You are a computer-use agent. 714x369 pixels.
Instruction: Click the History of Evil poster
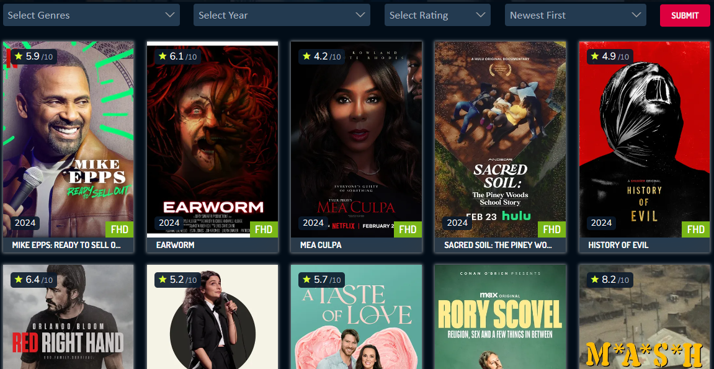coord(644,140)
